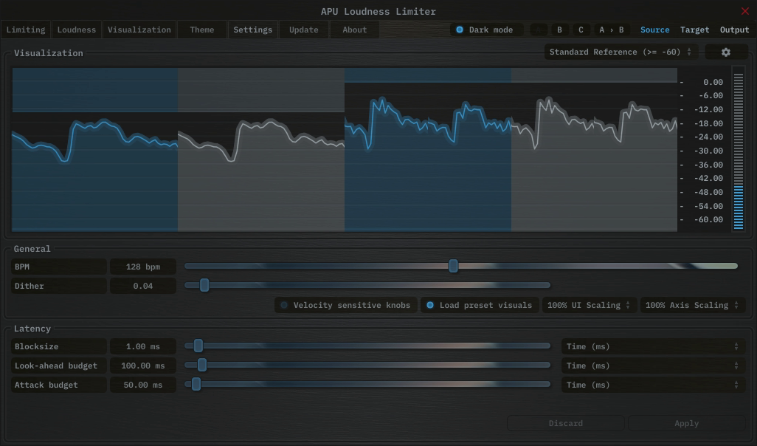Viewport: 757px width, 446px height.
Task: Click the Apply button
Action: click(686, 423)
